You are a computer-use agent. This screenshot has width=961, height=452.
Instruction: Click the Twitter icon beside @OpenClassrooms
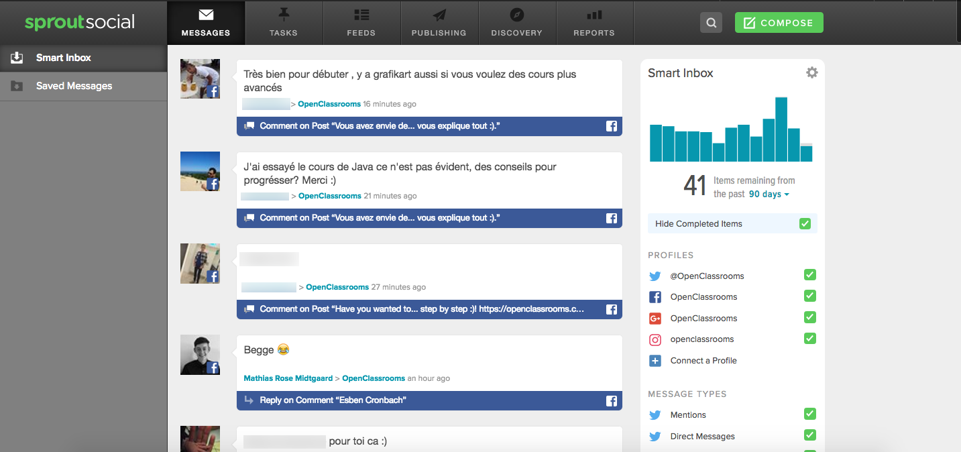(655, 276)
